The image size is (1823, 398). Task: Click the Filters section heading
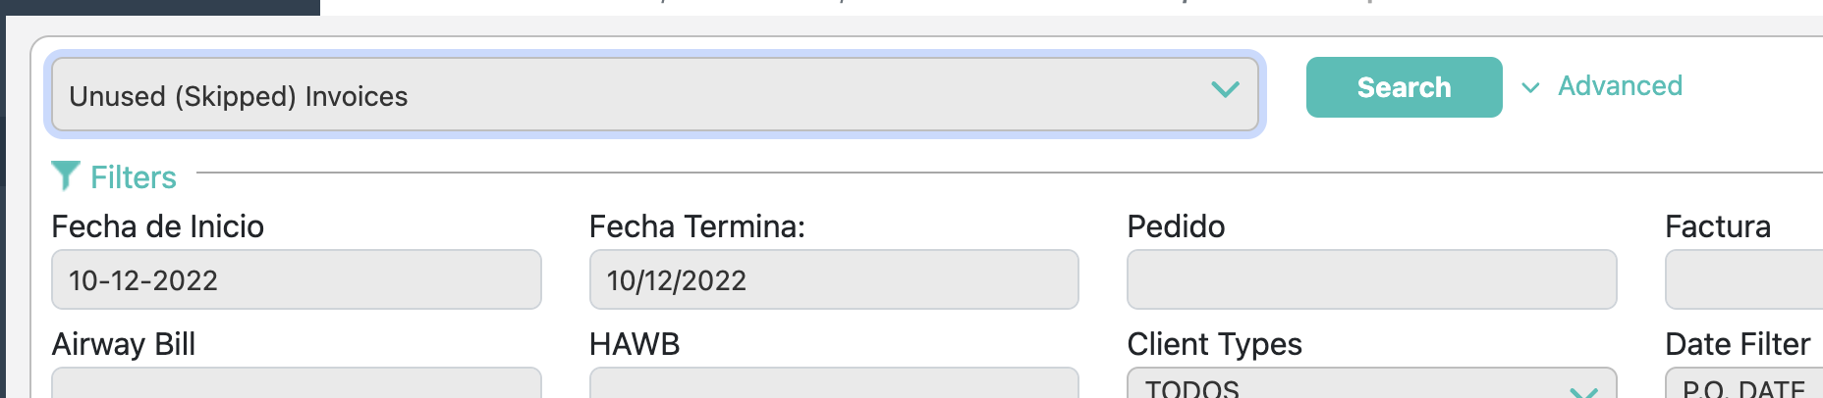(x=134, y=177)
